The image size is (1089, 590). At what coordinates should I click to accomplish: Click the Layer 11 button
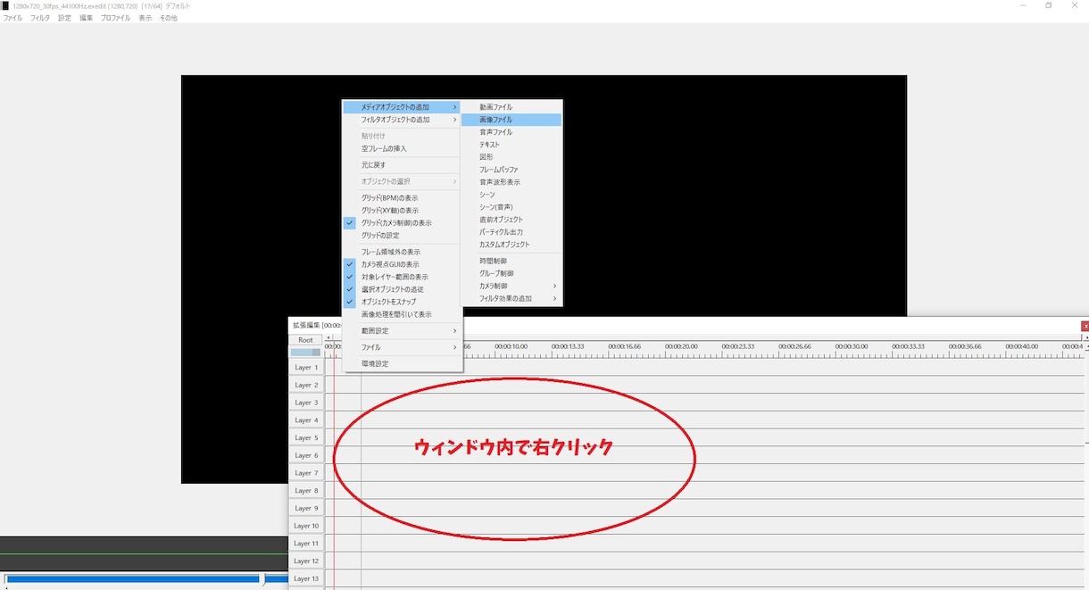tap(306, 544)
